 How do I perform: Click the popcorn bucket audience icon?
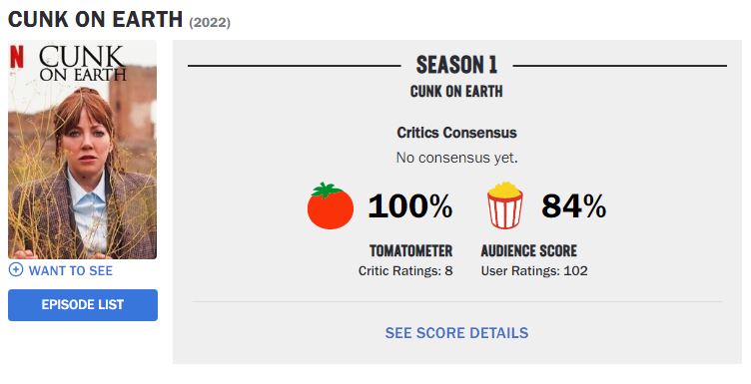tap(504, 205)
